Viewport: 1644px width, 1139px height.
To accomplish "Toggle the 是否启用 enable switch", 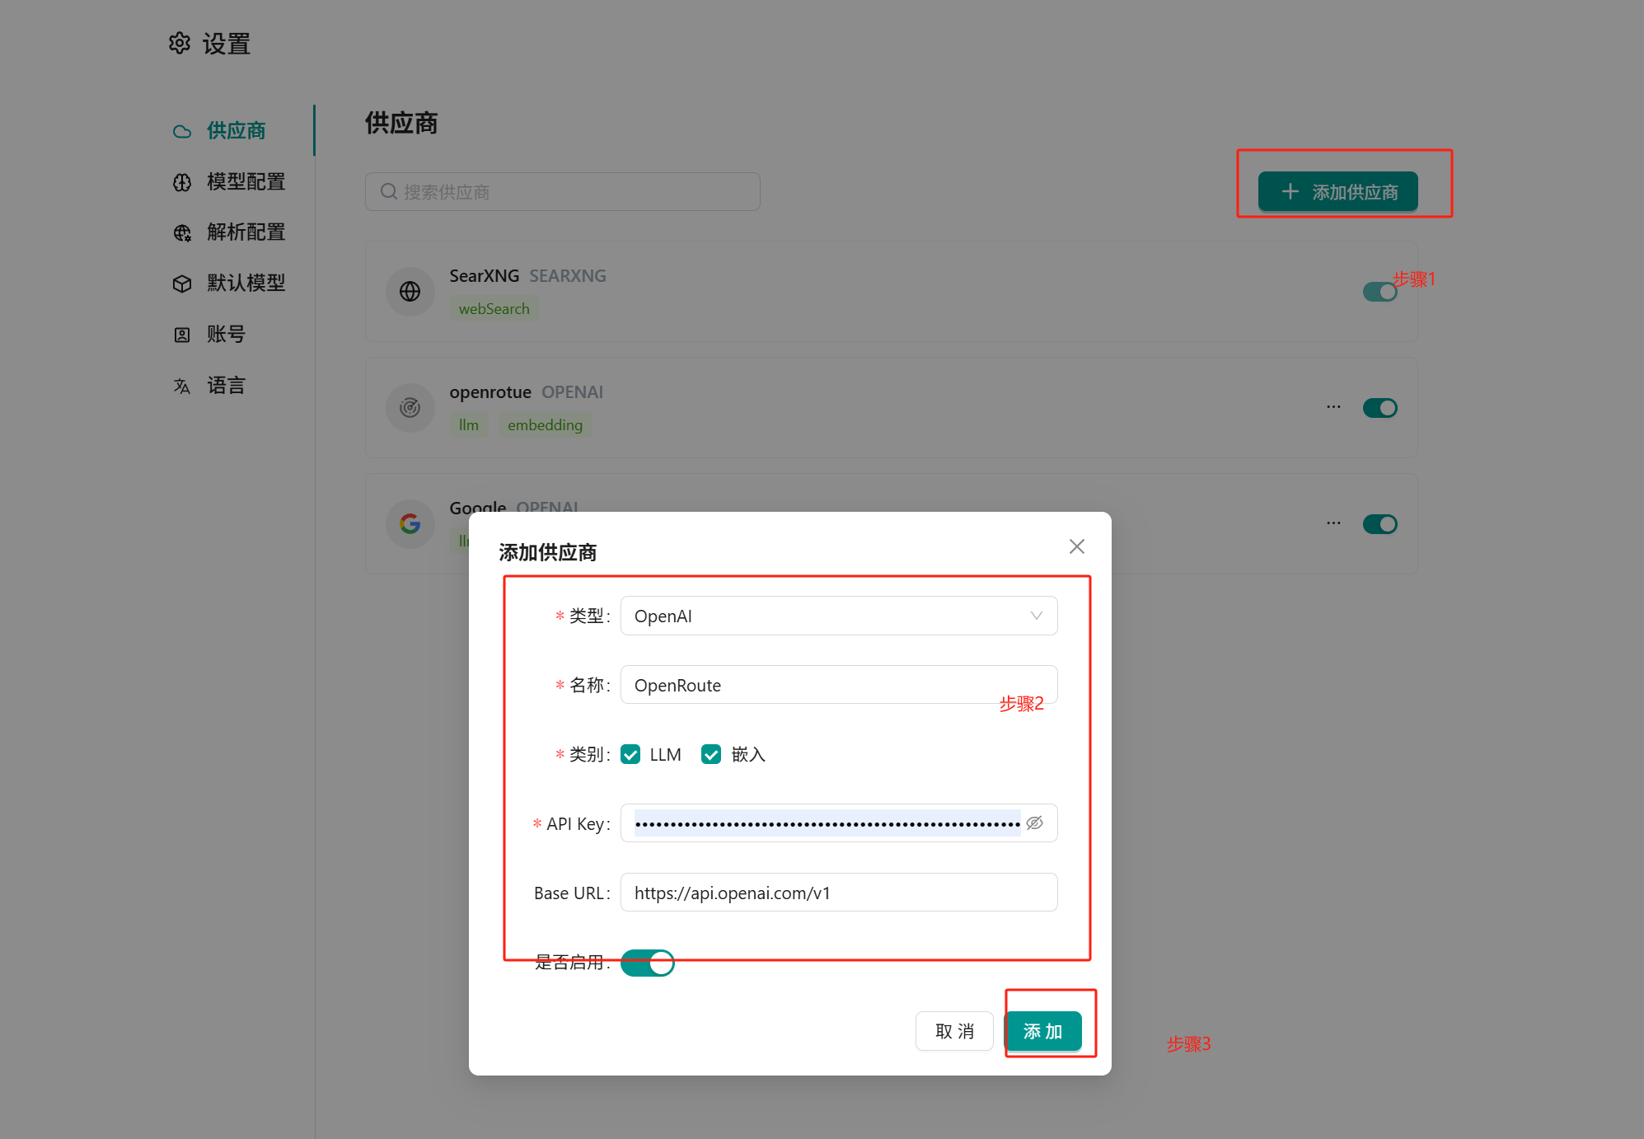I will pos(647,962).
